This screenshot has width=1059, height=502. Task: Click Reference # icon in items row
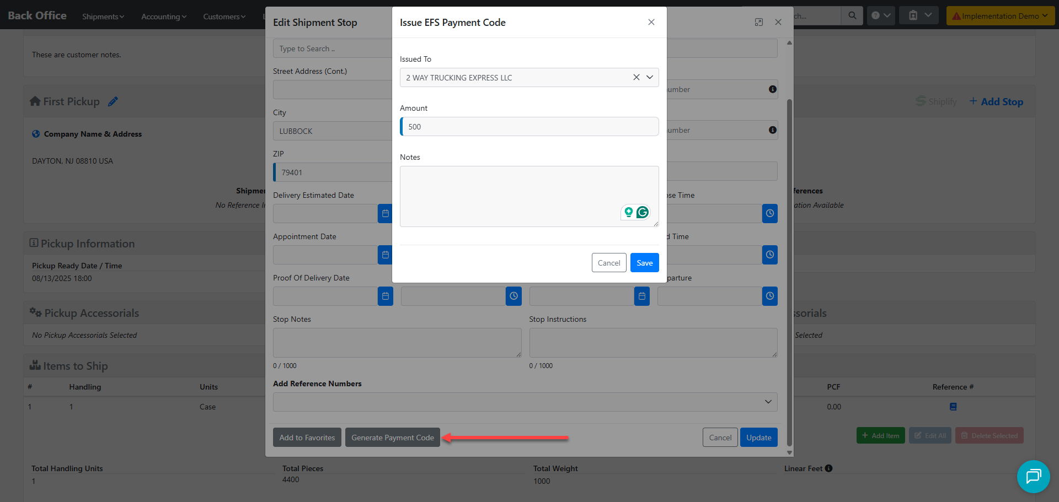point(953,407)
